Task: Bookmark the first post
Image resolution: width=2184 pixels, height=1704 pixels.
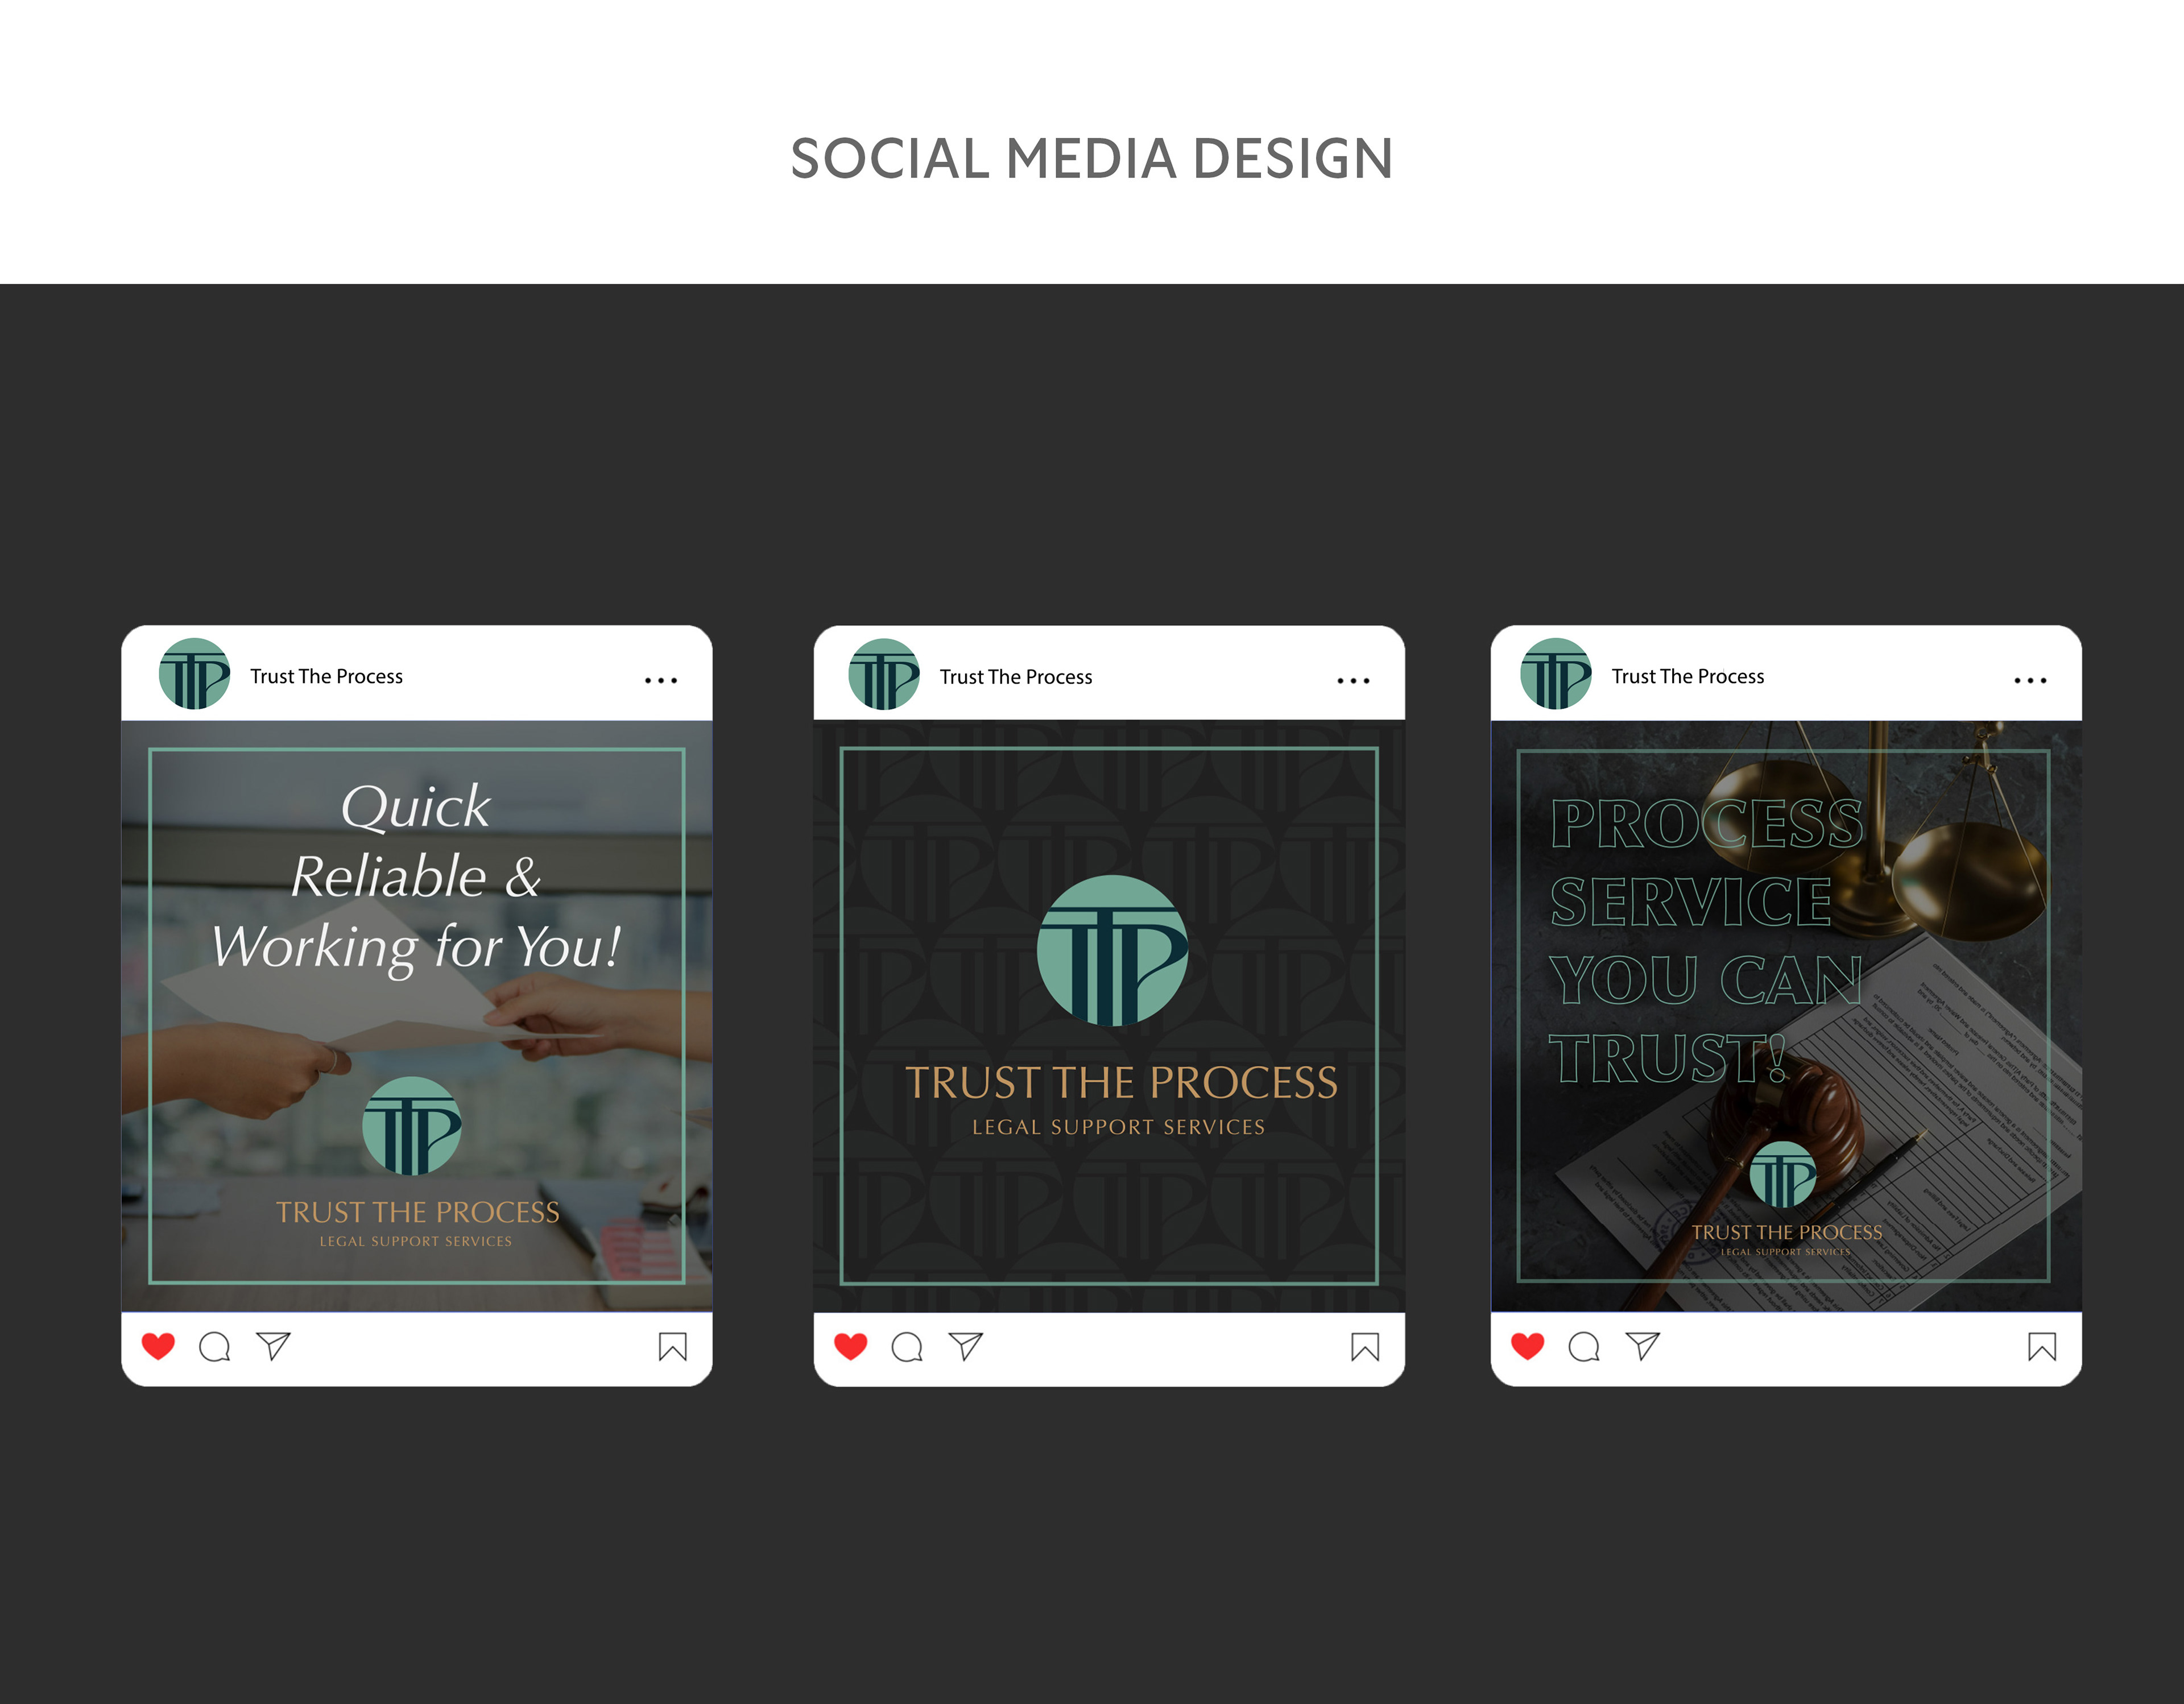Action: click(672, 1347)
